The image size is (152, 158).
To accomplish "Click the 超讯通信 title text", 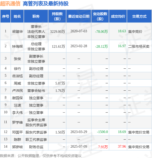I will click(10, 4).
